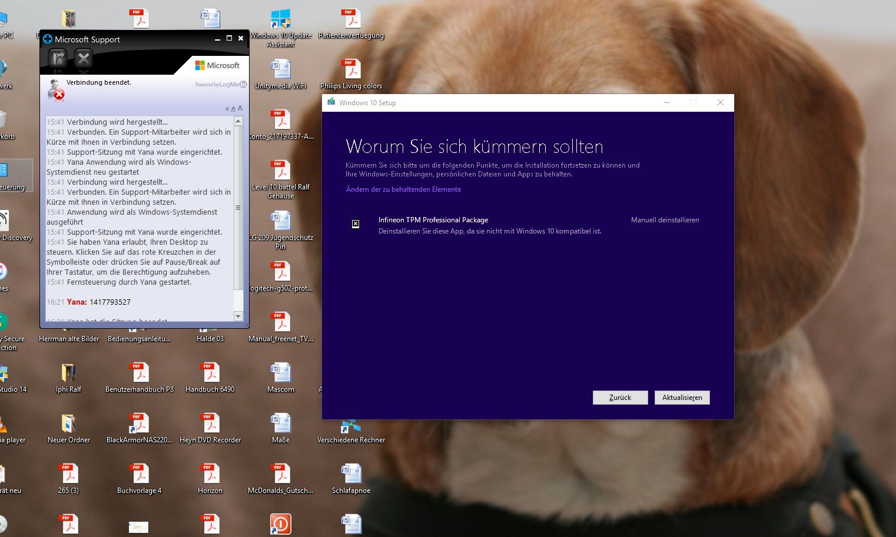
Task: Click 'Yana: 1417793527' chat message
Action: 99,302
